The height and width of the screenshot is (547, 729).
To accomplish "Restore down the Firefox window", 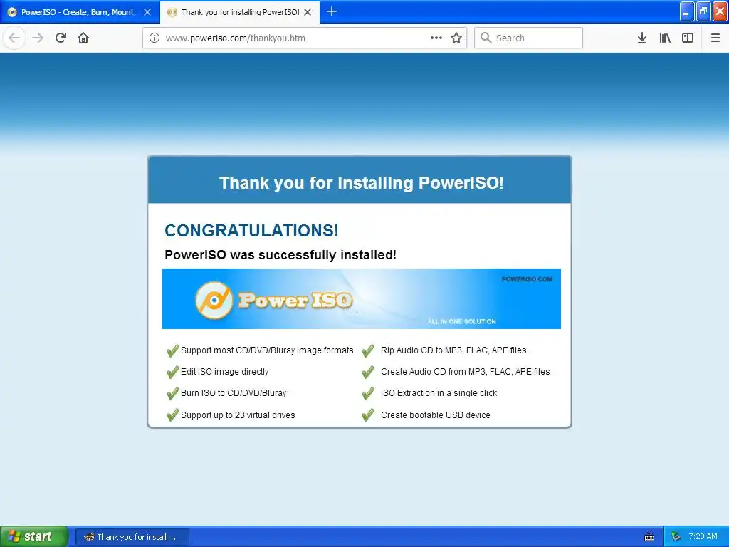I will coord(703,11).
